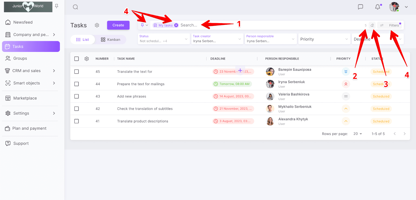Open task Translate the text for
Image resolution: width=416 pixels, height=200 pixels.
135,72
